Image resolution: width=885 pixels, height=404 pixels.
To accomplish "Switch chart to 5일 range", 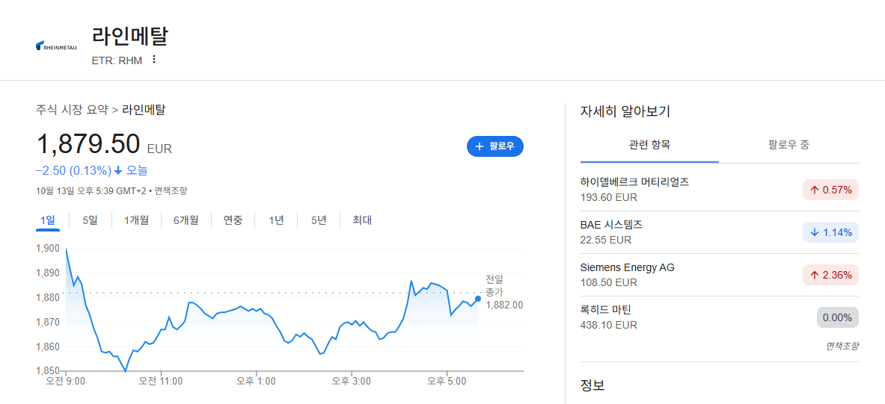I will 90,220.
